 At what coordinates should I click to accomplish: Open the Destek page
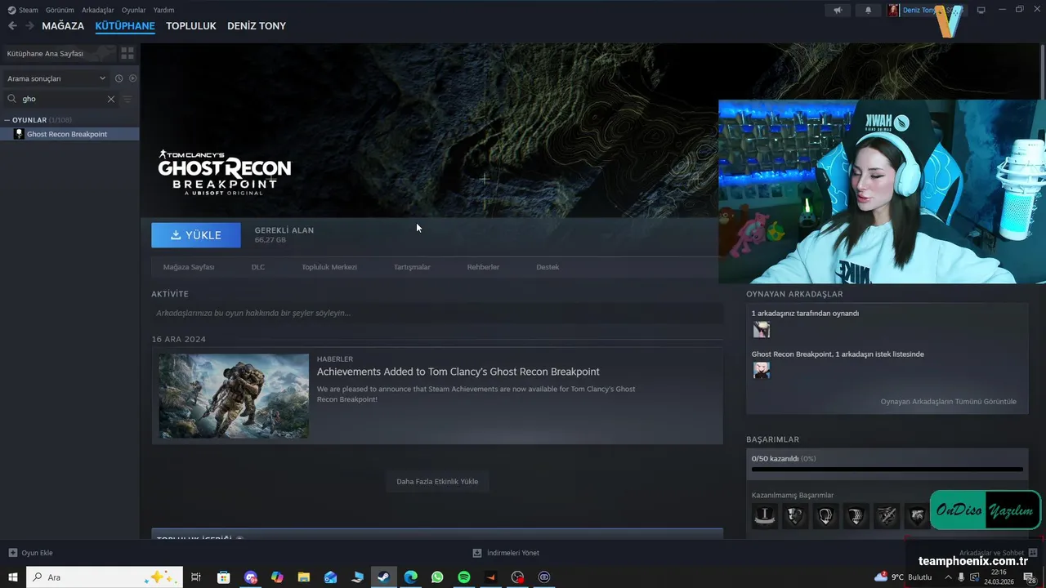(x=548, y=267)
